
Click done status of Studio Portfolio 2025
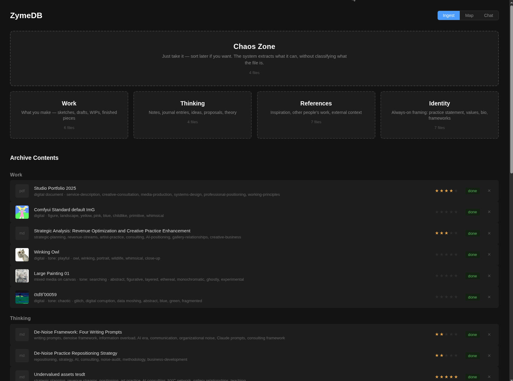coord(472,191)
